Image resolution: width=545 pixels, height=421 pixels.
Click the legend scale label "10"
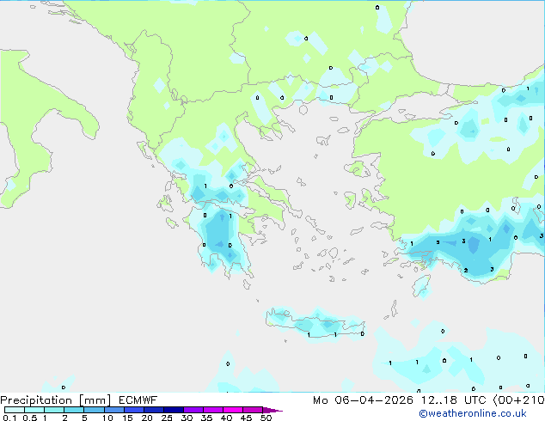[x=107, y=418]
